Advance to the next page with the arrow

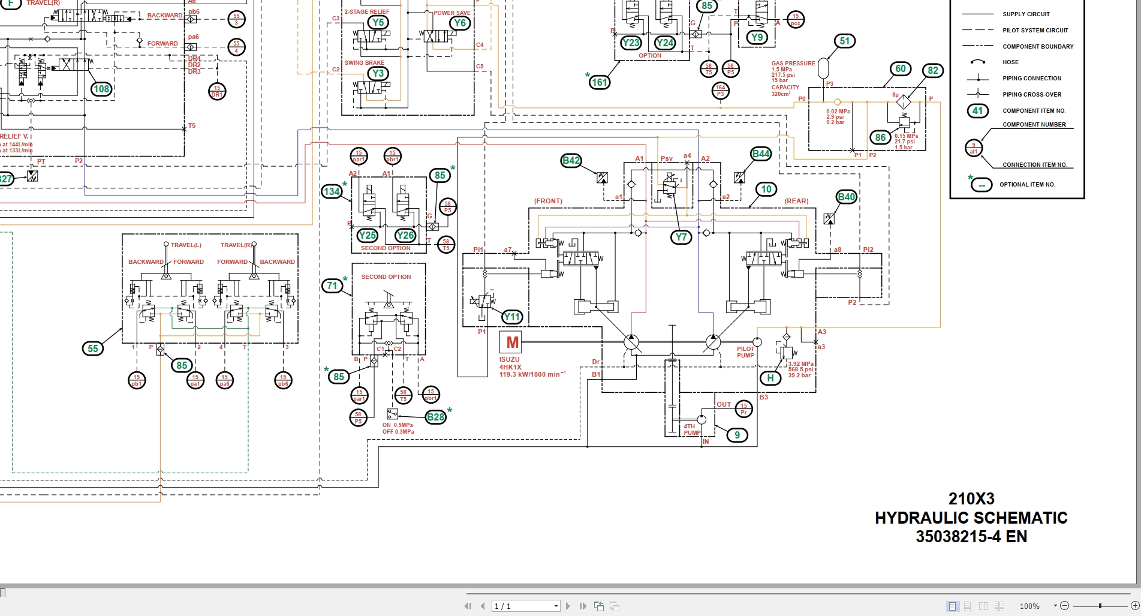pyautogui.click(x=568, y=606)
